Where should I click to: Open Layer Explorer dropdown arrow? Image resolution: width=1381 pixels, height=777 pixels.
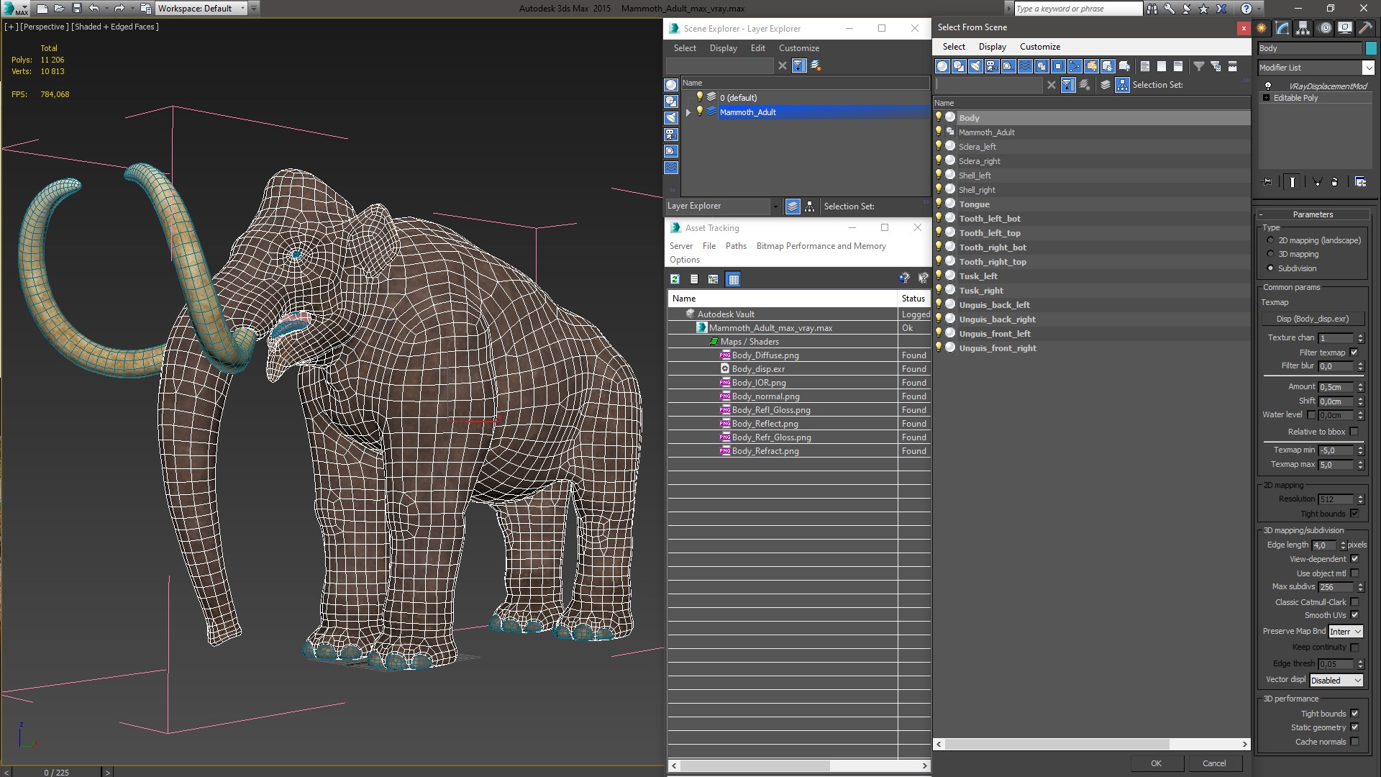pos(775,206)
